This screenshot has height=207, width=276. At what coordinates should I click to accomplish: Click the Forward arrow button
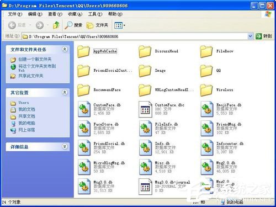(40, 25)
